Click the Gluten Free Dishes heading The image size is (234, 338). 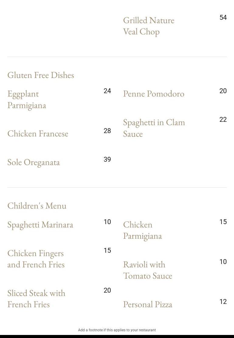point(41,75)
